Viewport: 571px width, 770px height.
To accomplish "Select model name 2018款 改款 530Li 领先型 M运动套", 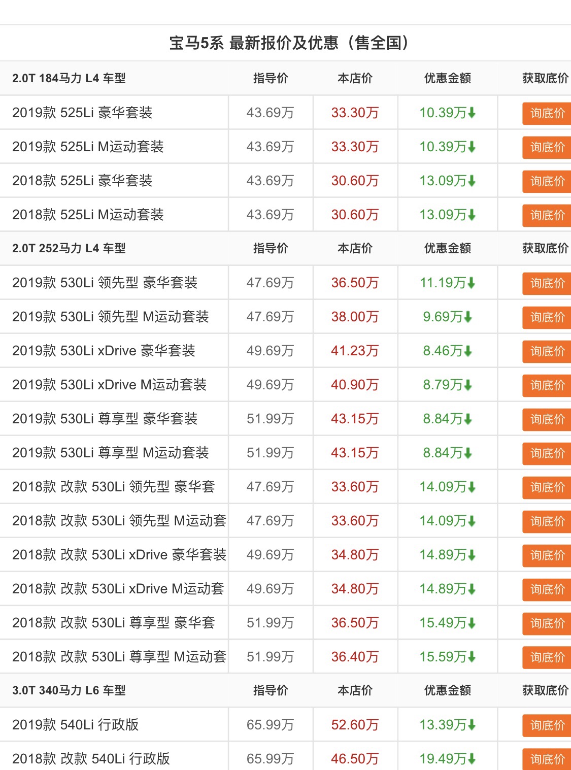I will pyautogui.click(x=119, y=521).
